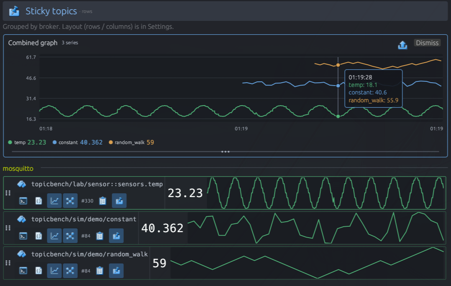The image size is (451, 286).
Task: Open terminal icon in sensors.temp row
Action: coord(23,201)
